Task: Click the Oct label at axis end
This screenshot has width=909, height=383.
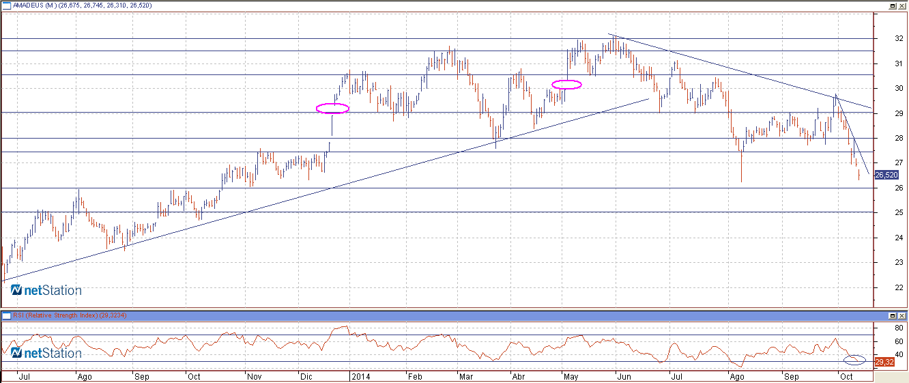Action: point(846,376)
